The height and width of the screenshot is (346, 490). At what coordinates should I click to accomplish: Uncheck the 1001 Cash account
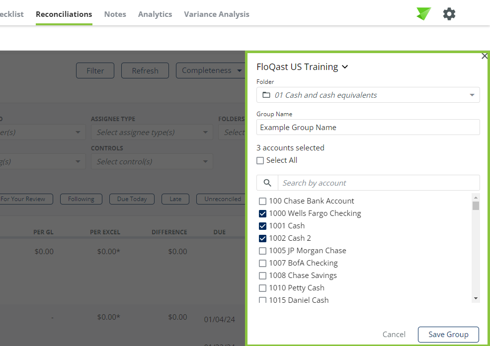tap(262, 226)
